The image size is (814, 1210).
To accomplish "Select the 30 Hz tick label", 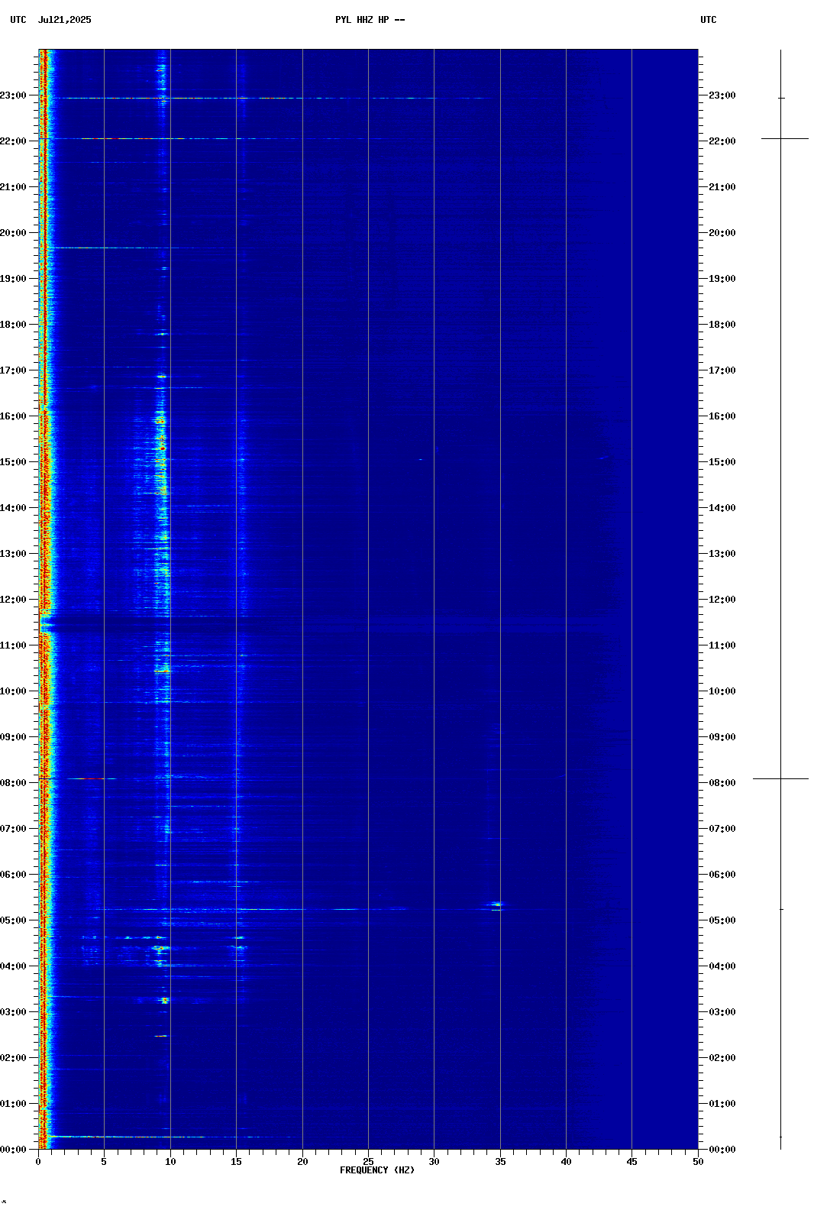I will [434, 1162].
